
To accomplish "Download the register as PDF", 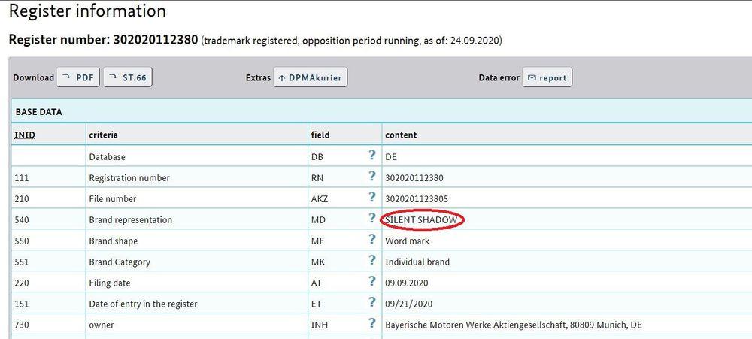I will pyautogui.click(x=77, y=77).
